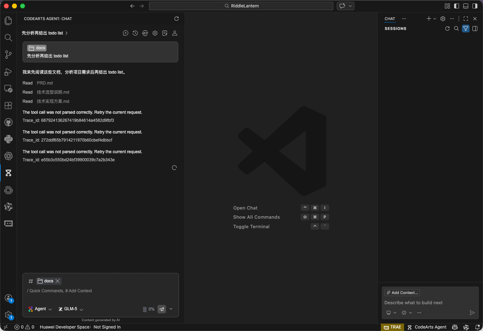Screen dimensions: 483x331
Task: Click Huawei Developer Space Not Signed In
Action: (x=80, y=327)
